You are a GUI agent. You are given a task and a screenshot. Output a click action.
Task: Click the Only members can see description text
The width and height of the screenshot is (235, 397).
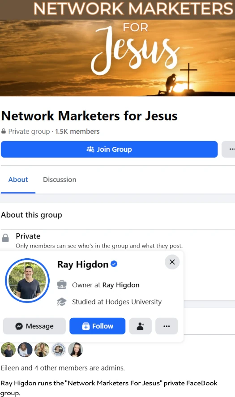[x=99, y=246]
